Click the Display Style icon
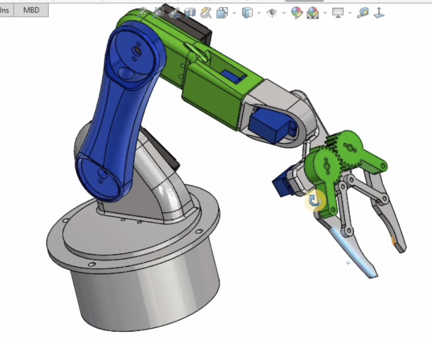The height and width of the screenshot is (344, 432). pyautogui.click(x=247, y=13)
